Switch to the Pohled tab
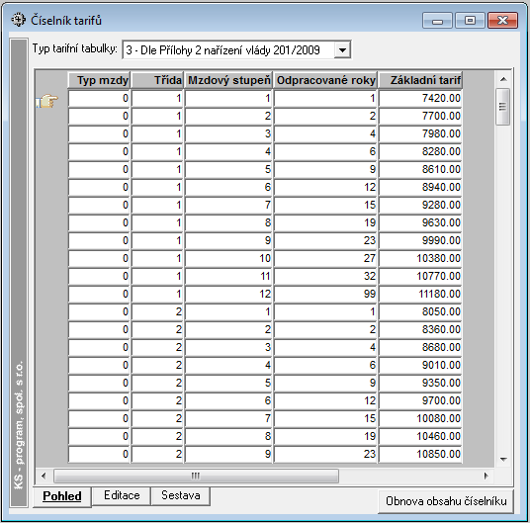This screenshot has width=530, height=523. pos(62,496)
